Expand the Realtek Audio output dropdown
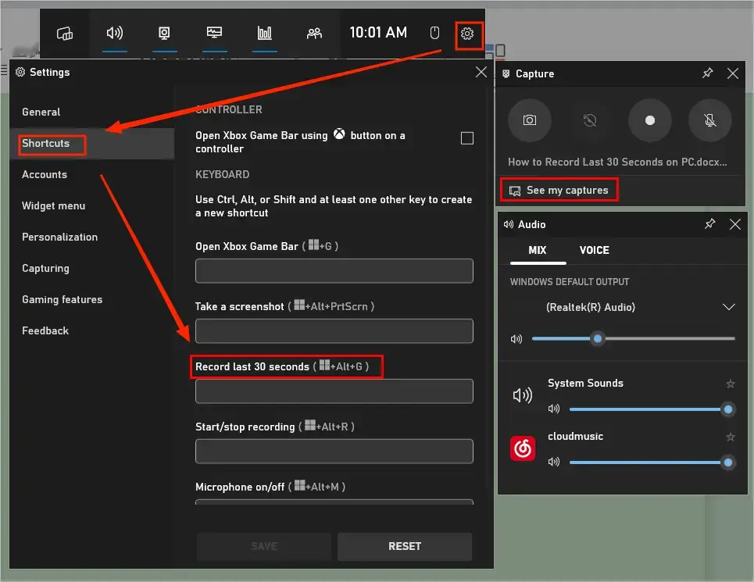This screenshot has height=582, width=754. (x=729, y=307)
